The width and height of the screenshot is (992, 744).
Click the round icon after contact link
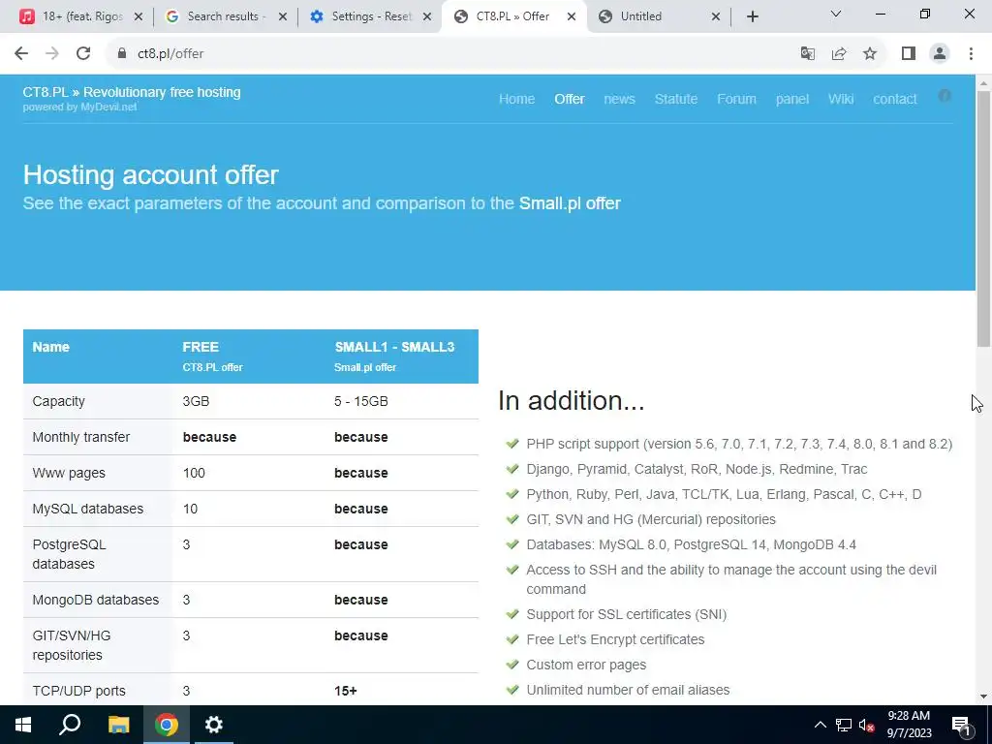(x=945, y=96)
